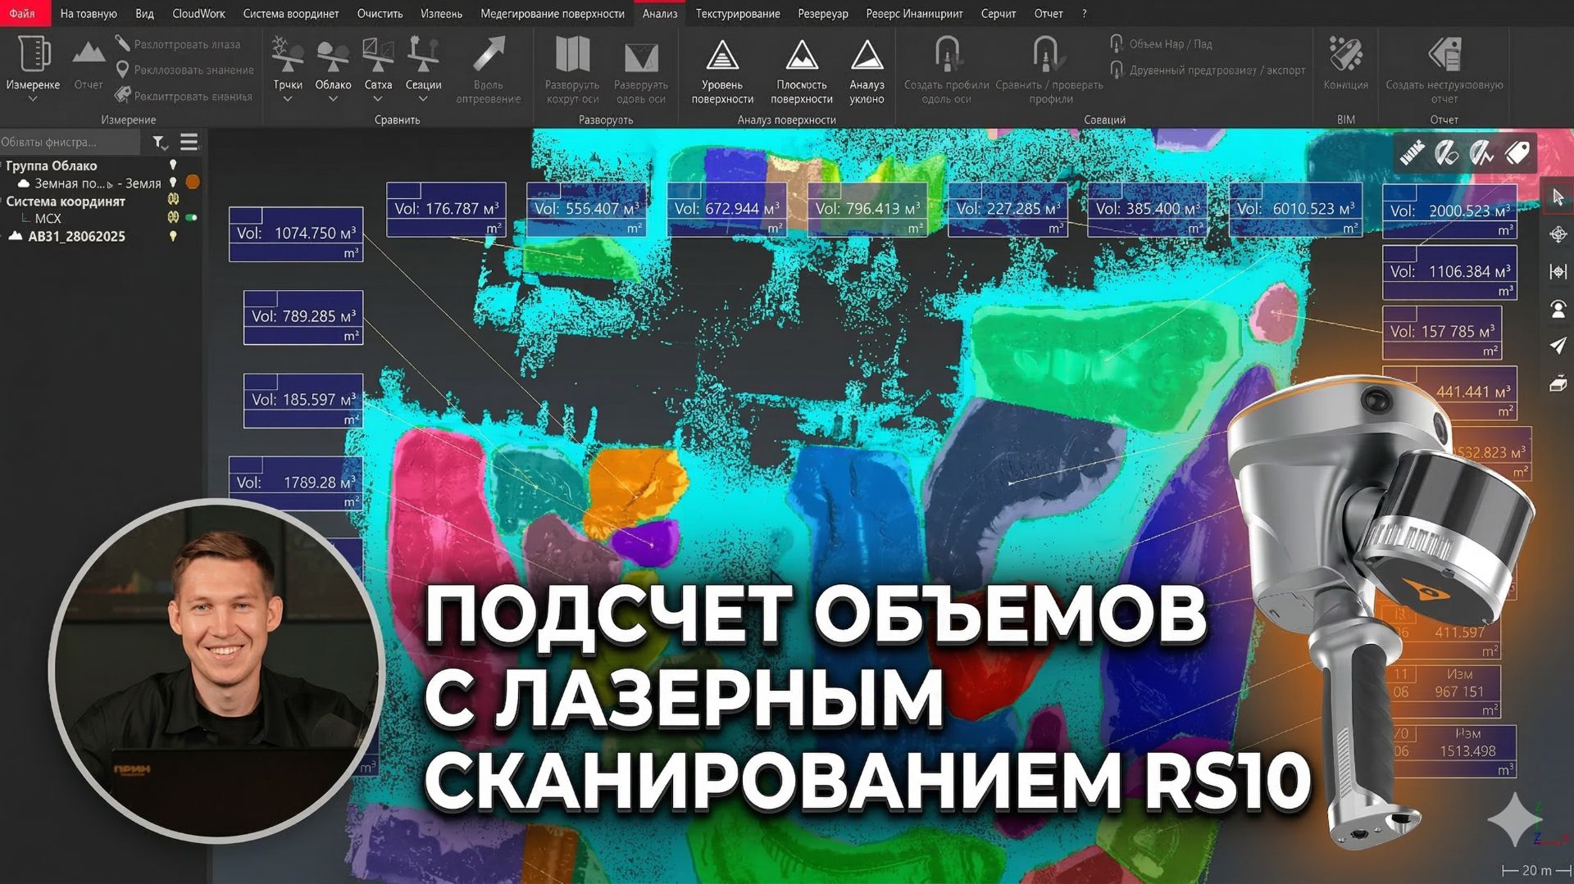Click the third icon in the viewport toolbar
This screenshot has height=884, width=1574.
[1481, 152]
